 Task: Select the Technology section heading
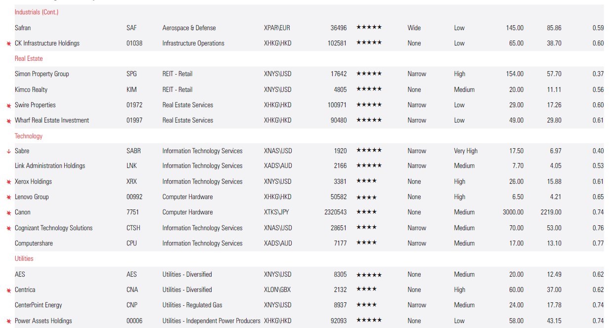(x=29, y=136)
